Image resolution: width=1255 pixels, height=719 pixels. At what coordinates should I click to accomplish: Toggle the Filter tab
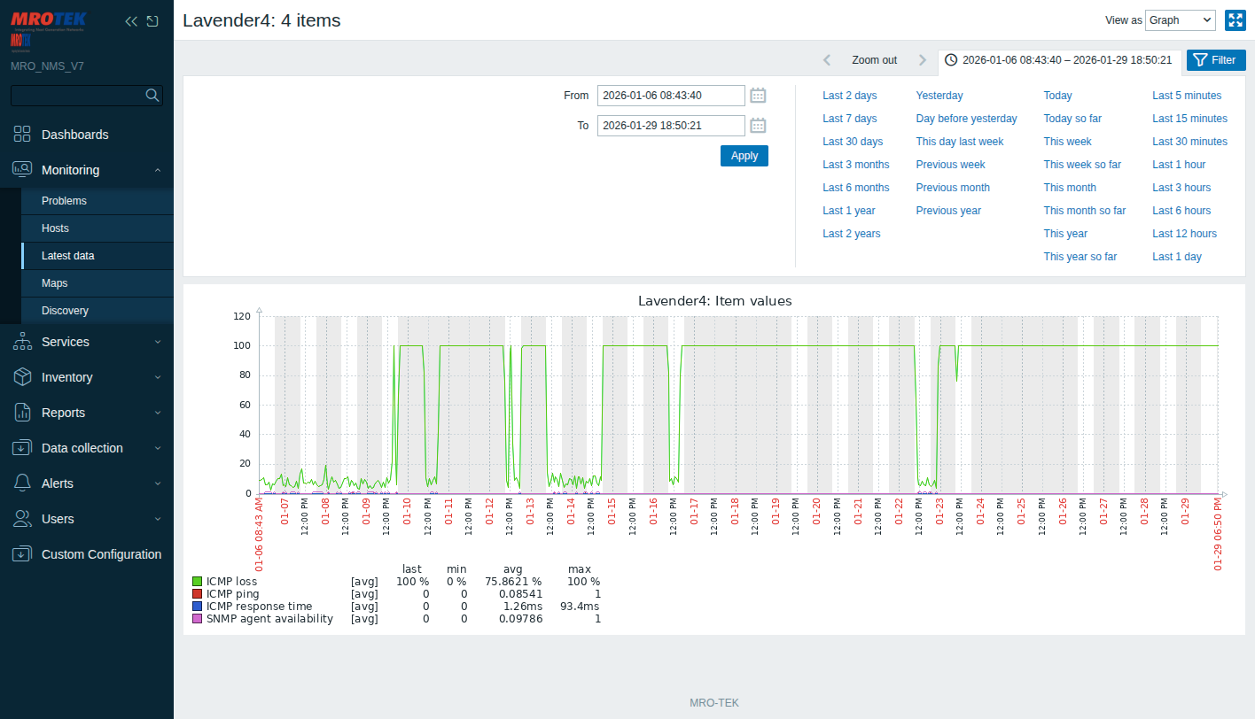1216,60
